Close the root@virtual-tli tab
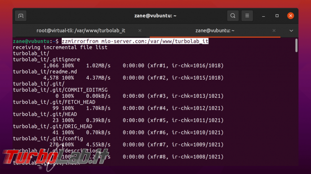The height and width of the screenshot is (174, 311). click(140, 31)
